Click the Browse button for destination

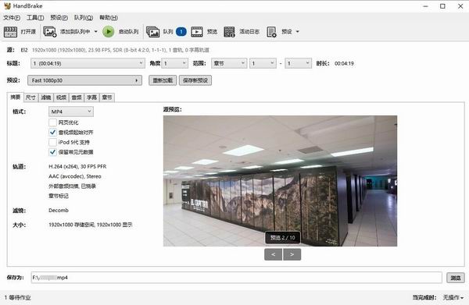click(456, 278)
